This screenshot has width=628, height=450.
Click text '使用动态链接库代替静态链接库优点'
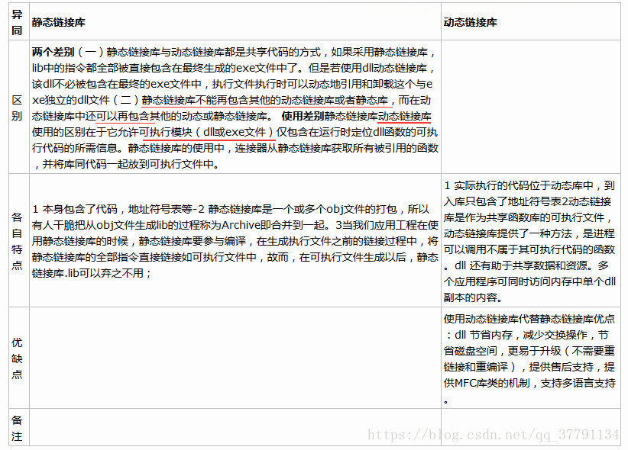(x=529, y=319)
